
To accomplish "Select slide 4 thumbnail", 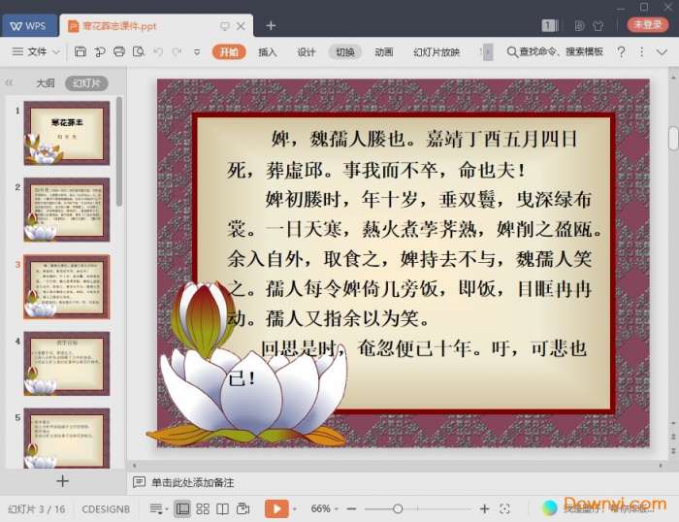I will pyautogui.click(x=67, y=364).
